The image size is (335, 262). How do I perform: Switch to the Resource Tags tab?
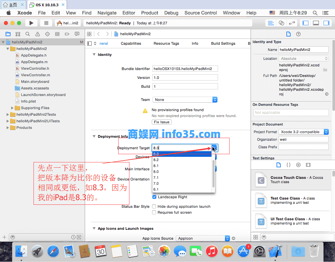click(x=166, y=43)
